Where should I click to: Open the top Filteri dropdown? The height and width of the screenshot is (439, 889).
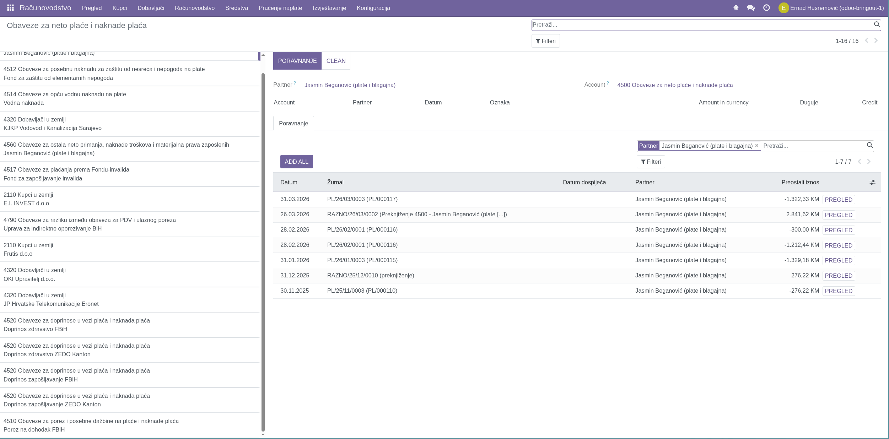(545, 41)
